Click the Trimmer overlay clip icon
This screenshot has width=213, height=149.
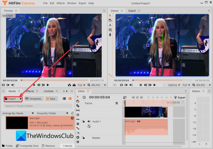pos(74,85)
